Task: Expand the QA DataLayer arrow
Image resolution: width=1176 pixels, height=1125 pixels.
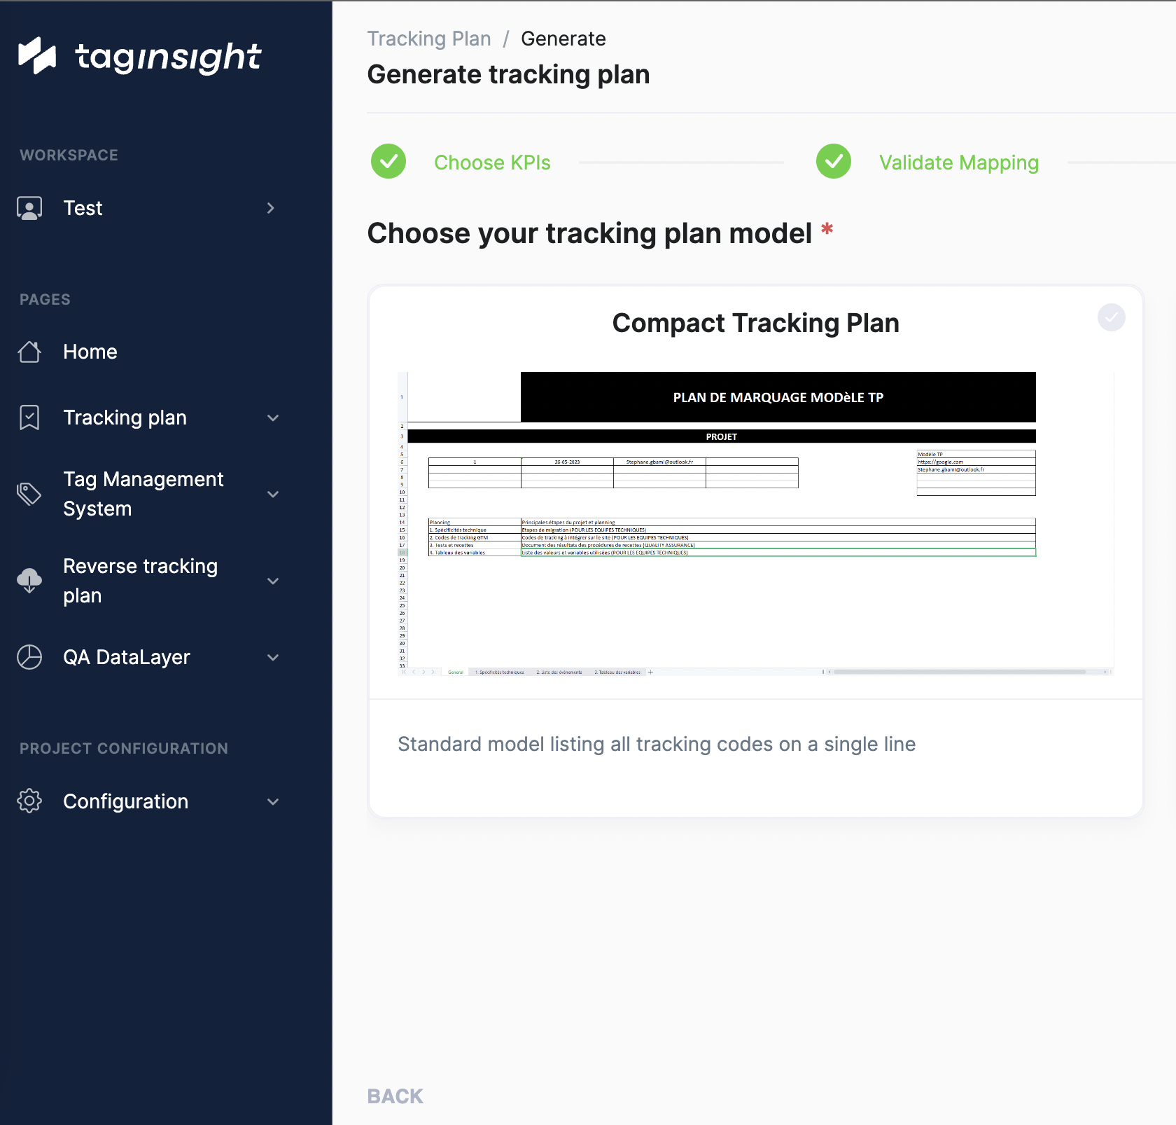Action: (273, 658)
